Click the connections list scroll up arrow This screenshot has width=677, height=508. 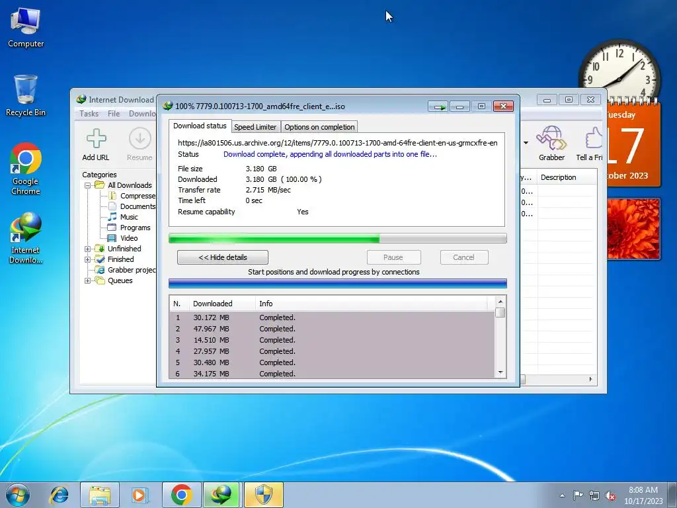coord(500,302)
